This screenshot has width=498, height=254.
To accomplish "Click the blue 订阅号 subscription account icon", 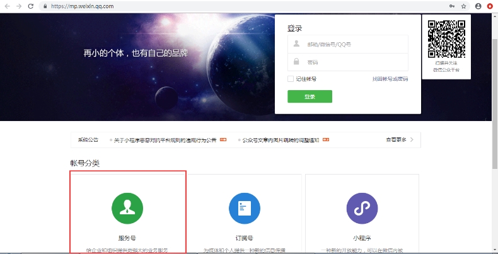I will [x=245, y=209].
